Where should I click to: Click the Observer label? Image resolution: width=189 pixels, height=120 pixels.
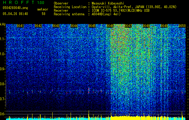pos(61,3)
